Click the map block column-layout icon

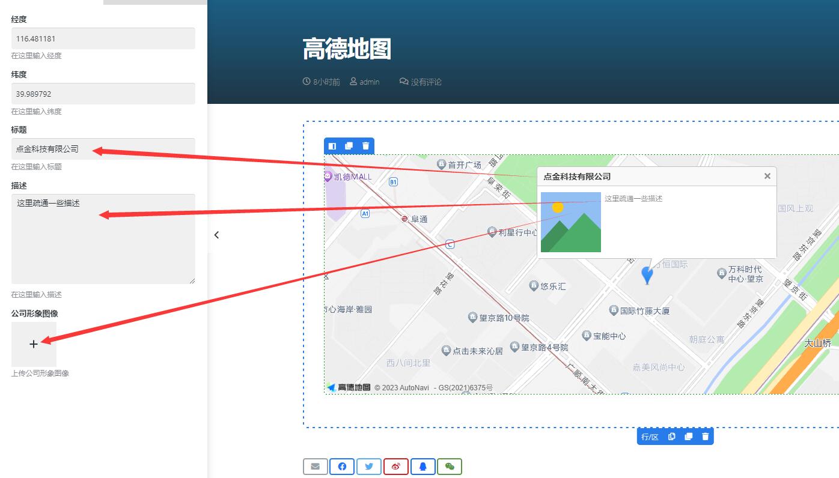332,146
